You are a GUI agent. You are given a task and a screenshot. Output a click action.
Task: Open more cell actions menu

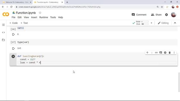[174, 53]
